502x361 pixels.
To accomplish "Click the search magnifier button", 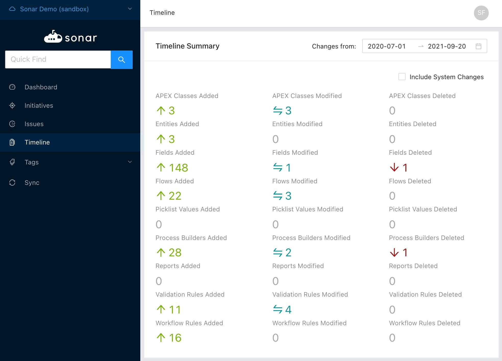I will click(122, 59).
